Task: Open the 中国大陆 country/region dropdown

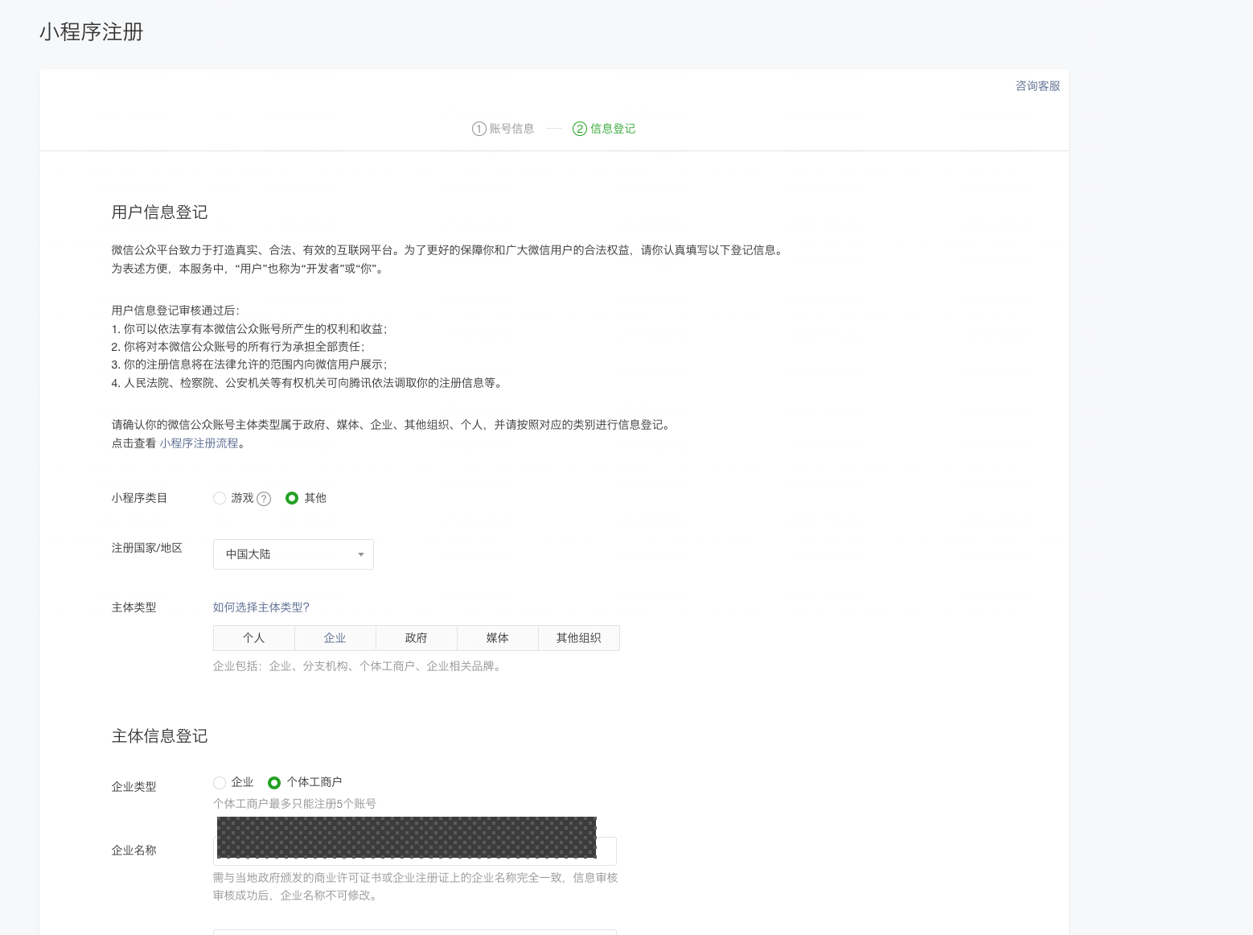Action: 293,554
